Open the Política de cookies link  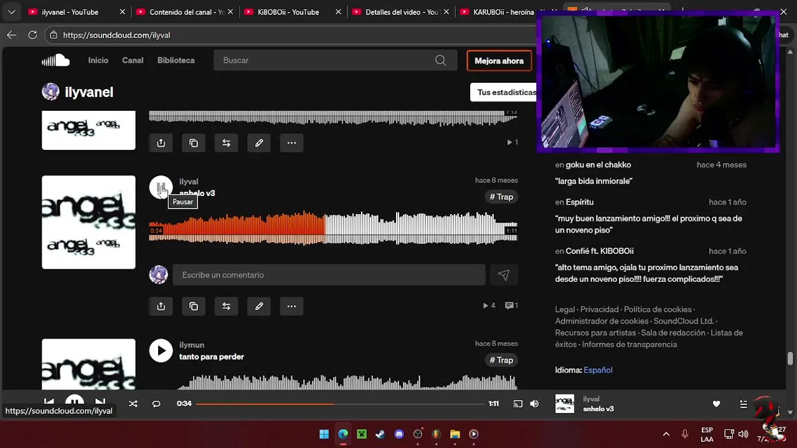[658, 309]
